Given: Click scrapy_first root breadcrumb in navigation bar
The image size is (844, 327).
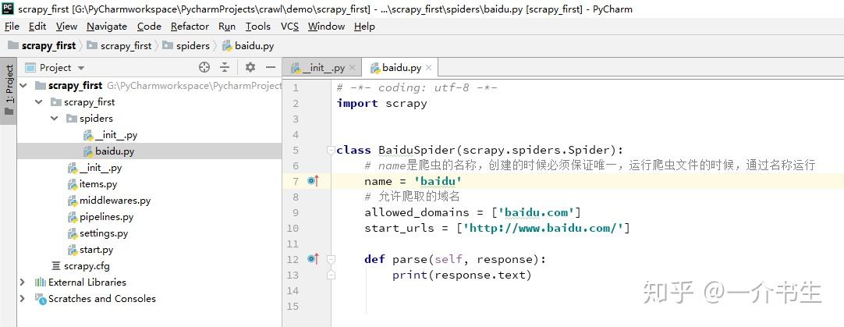Looking at the screenshot, I should pyautogui.click(x=42, y=46).
